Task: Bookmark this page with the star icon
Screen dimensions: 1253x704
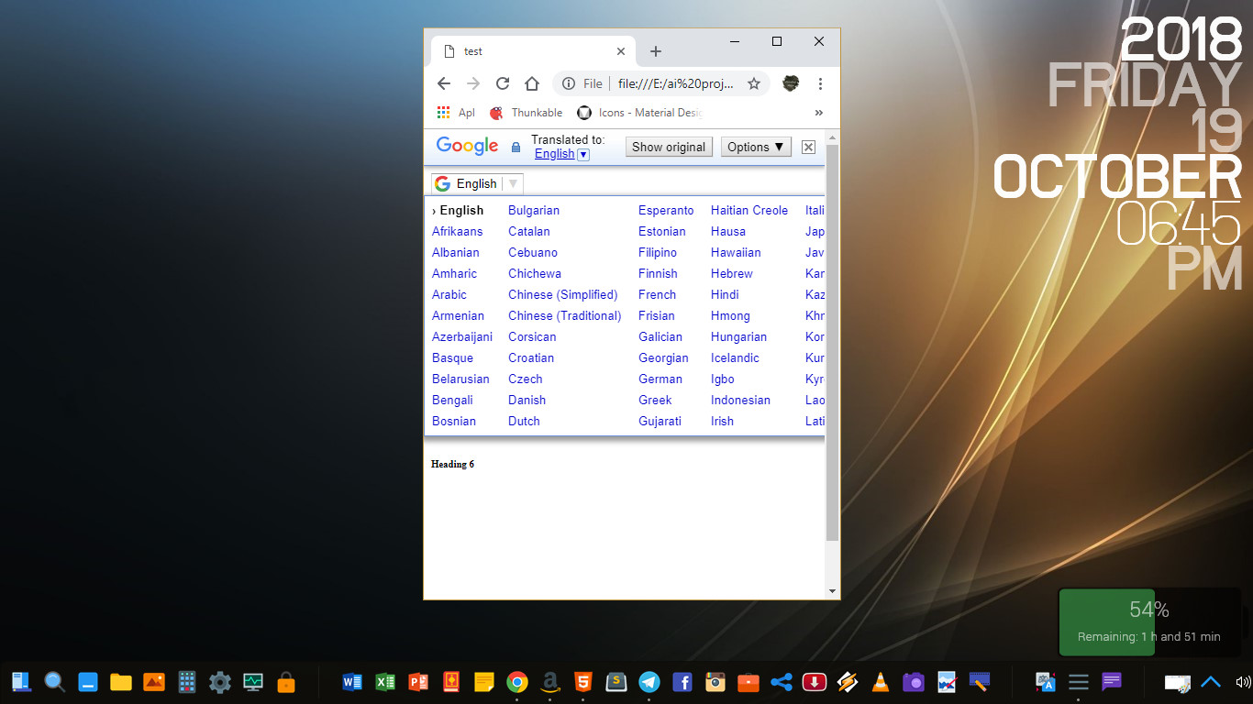Action: tap(754, 83)
